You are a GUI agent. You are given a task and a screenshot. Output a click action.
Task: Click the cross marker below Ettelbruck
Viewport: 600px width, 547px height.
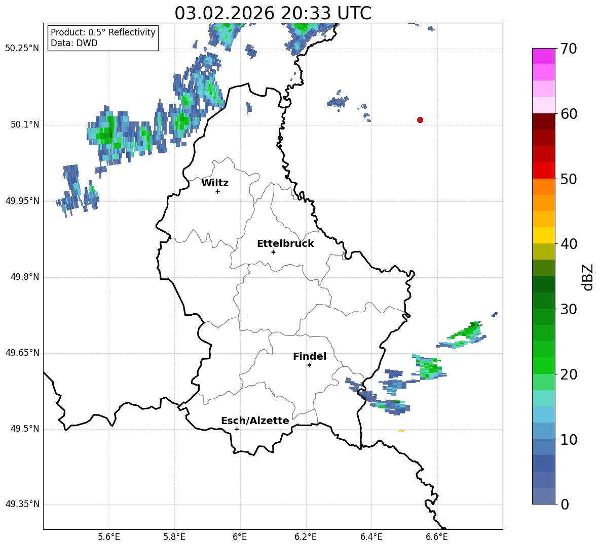point(273,252)
